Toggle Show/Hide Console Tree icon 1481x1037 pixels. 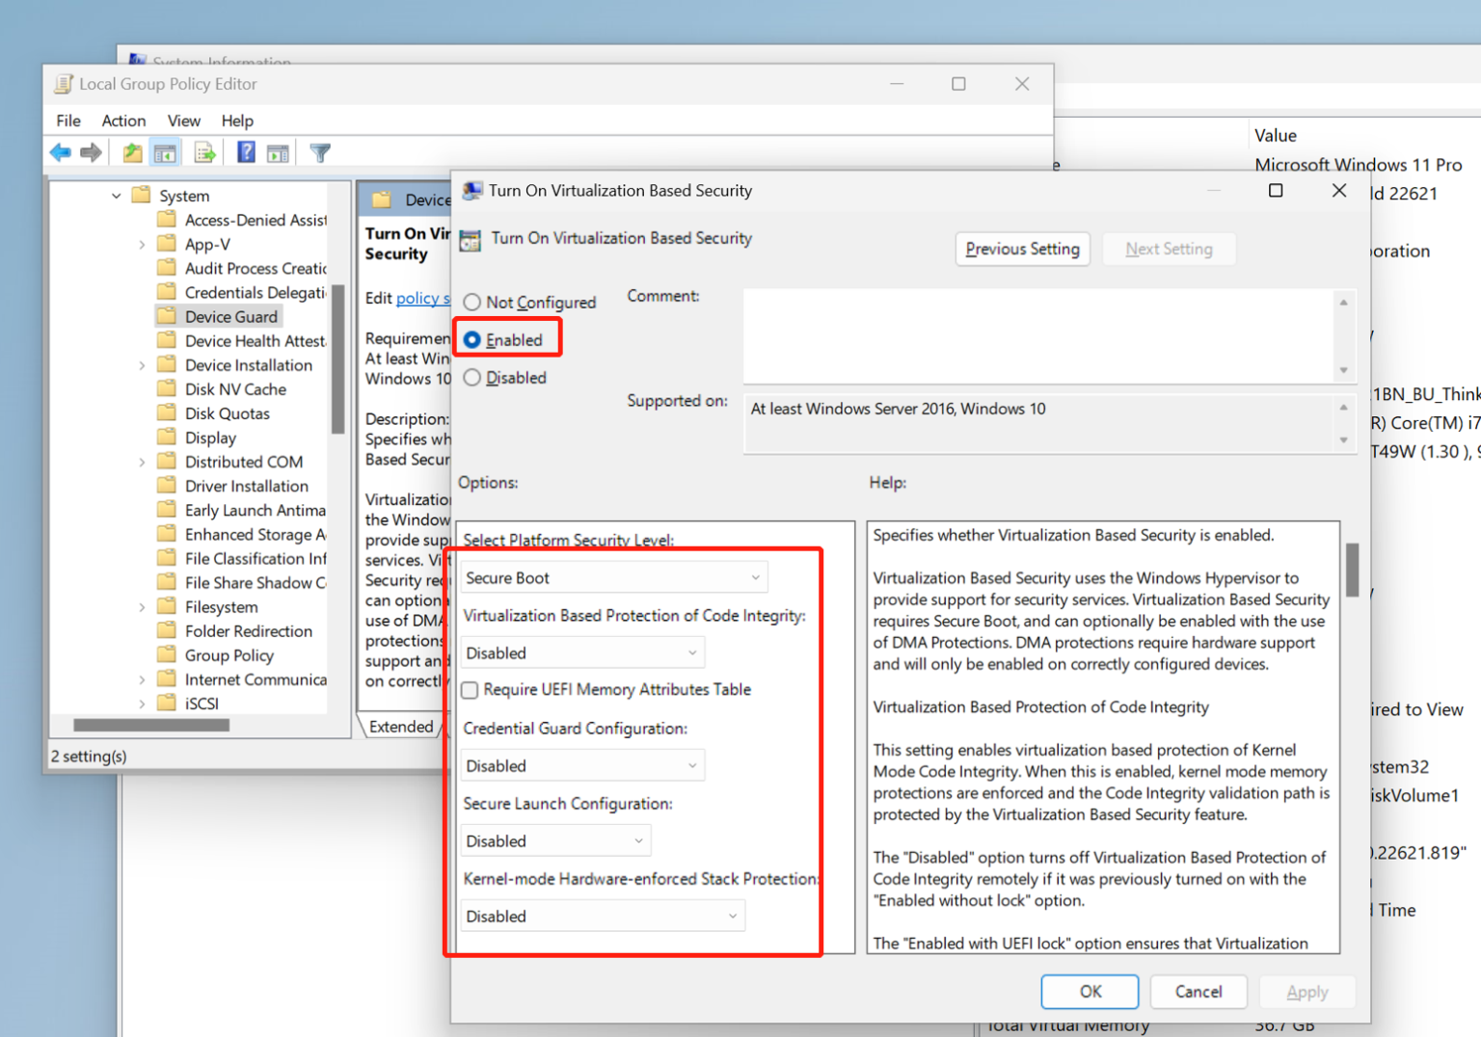pos(166,152)
